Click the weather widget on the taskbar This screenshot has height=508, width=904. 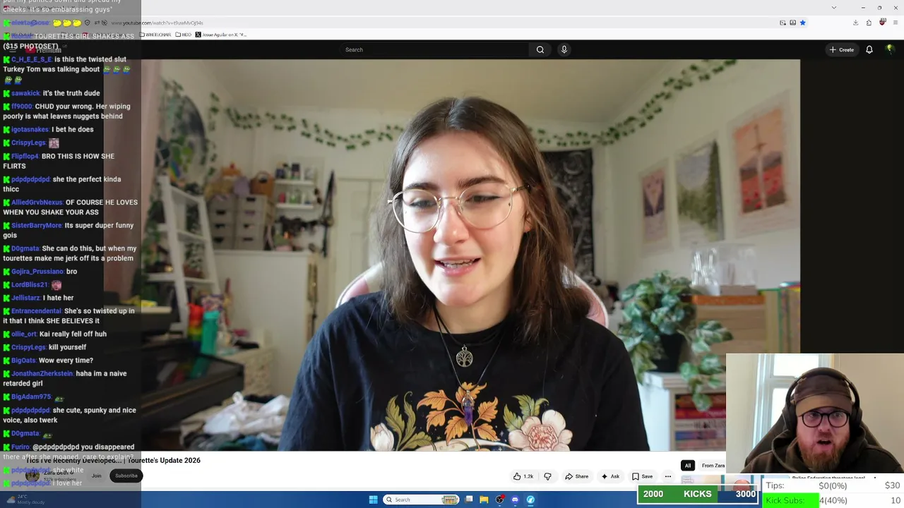coord(25,500)
